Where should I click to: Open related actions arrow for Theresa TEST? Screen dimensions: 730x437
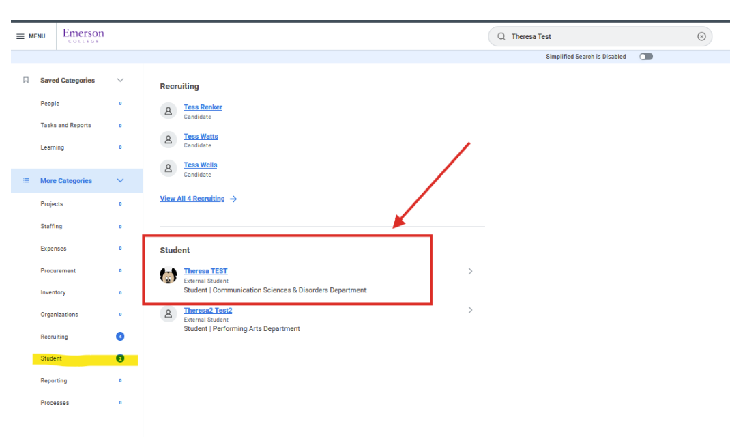[470, 271]
